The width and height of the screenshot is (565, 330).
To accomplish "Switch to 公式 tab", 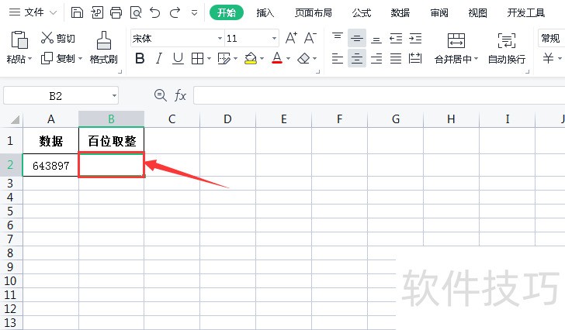I will point(362,13).
